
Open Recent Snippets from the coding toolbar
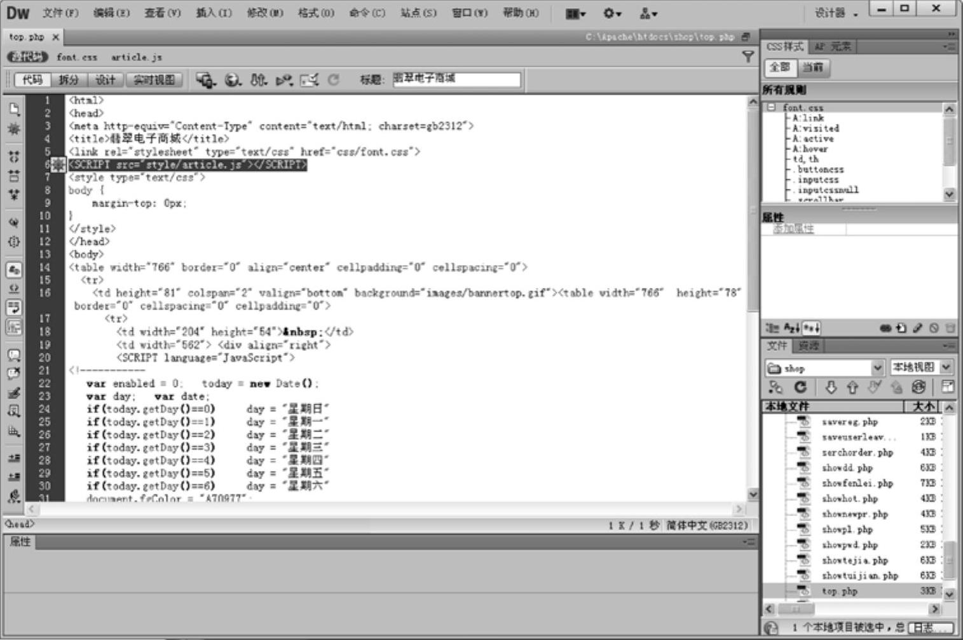tap(13, 412)
